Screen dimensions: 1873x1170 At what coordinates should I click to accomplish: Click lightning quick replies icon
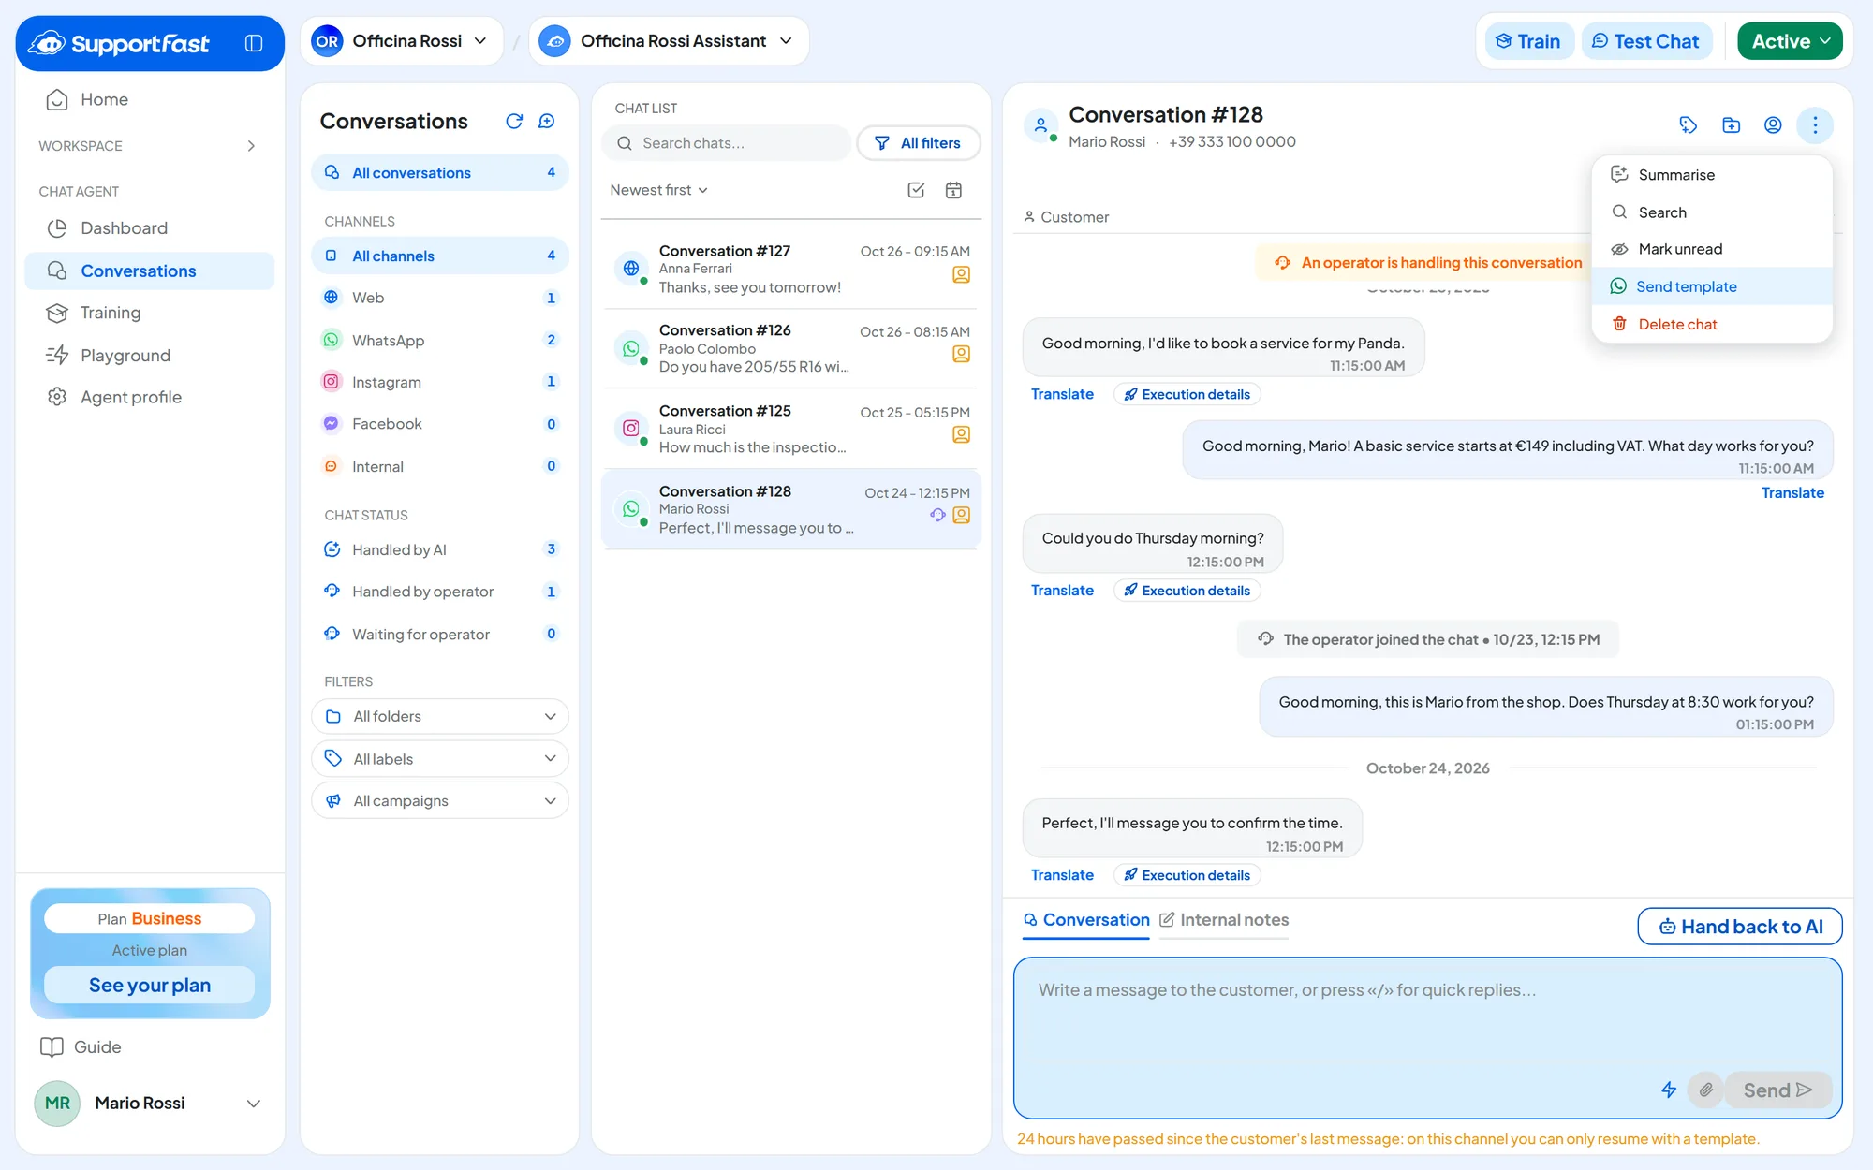point(1669,1090)
